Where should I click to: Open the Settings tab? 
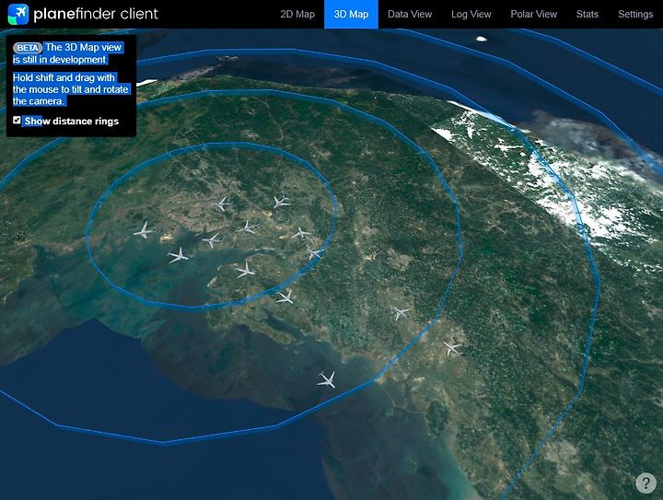click(x=635, y=14)
